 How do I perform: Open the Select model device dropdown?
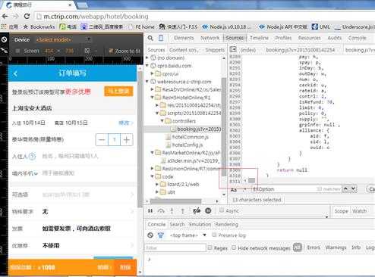[63, 39]
